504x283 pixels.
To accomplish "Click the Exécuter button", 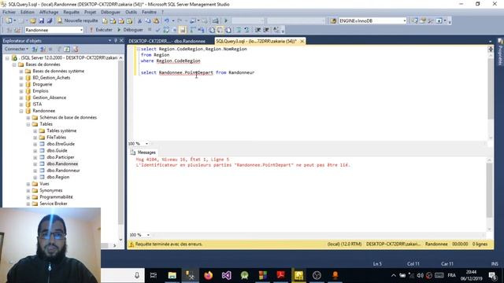I will click(x=101, y=30).
